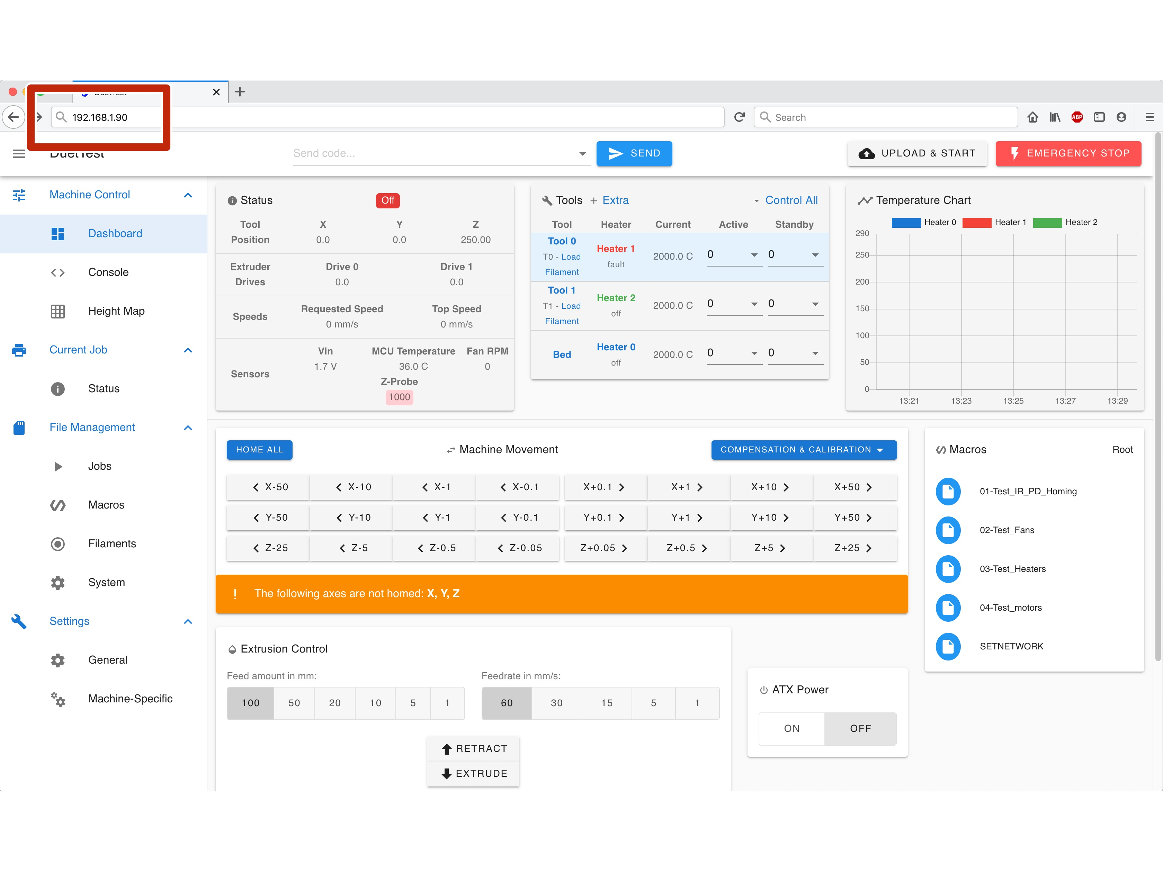The height and width of the screenshot is (872, 1163).
Task: Open the Height Map grid icon
Action: (x=58, y=311)
